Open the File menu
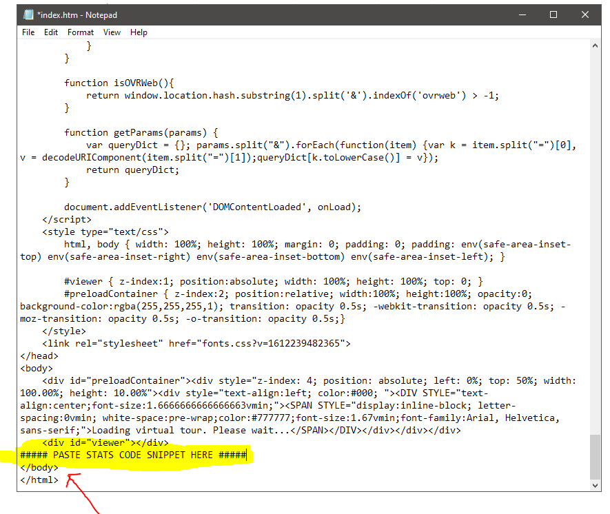The image size is (610, 514). pyautogui.click(x=28, y=32)
